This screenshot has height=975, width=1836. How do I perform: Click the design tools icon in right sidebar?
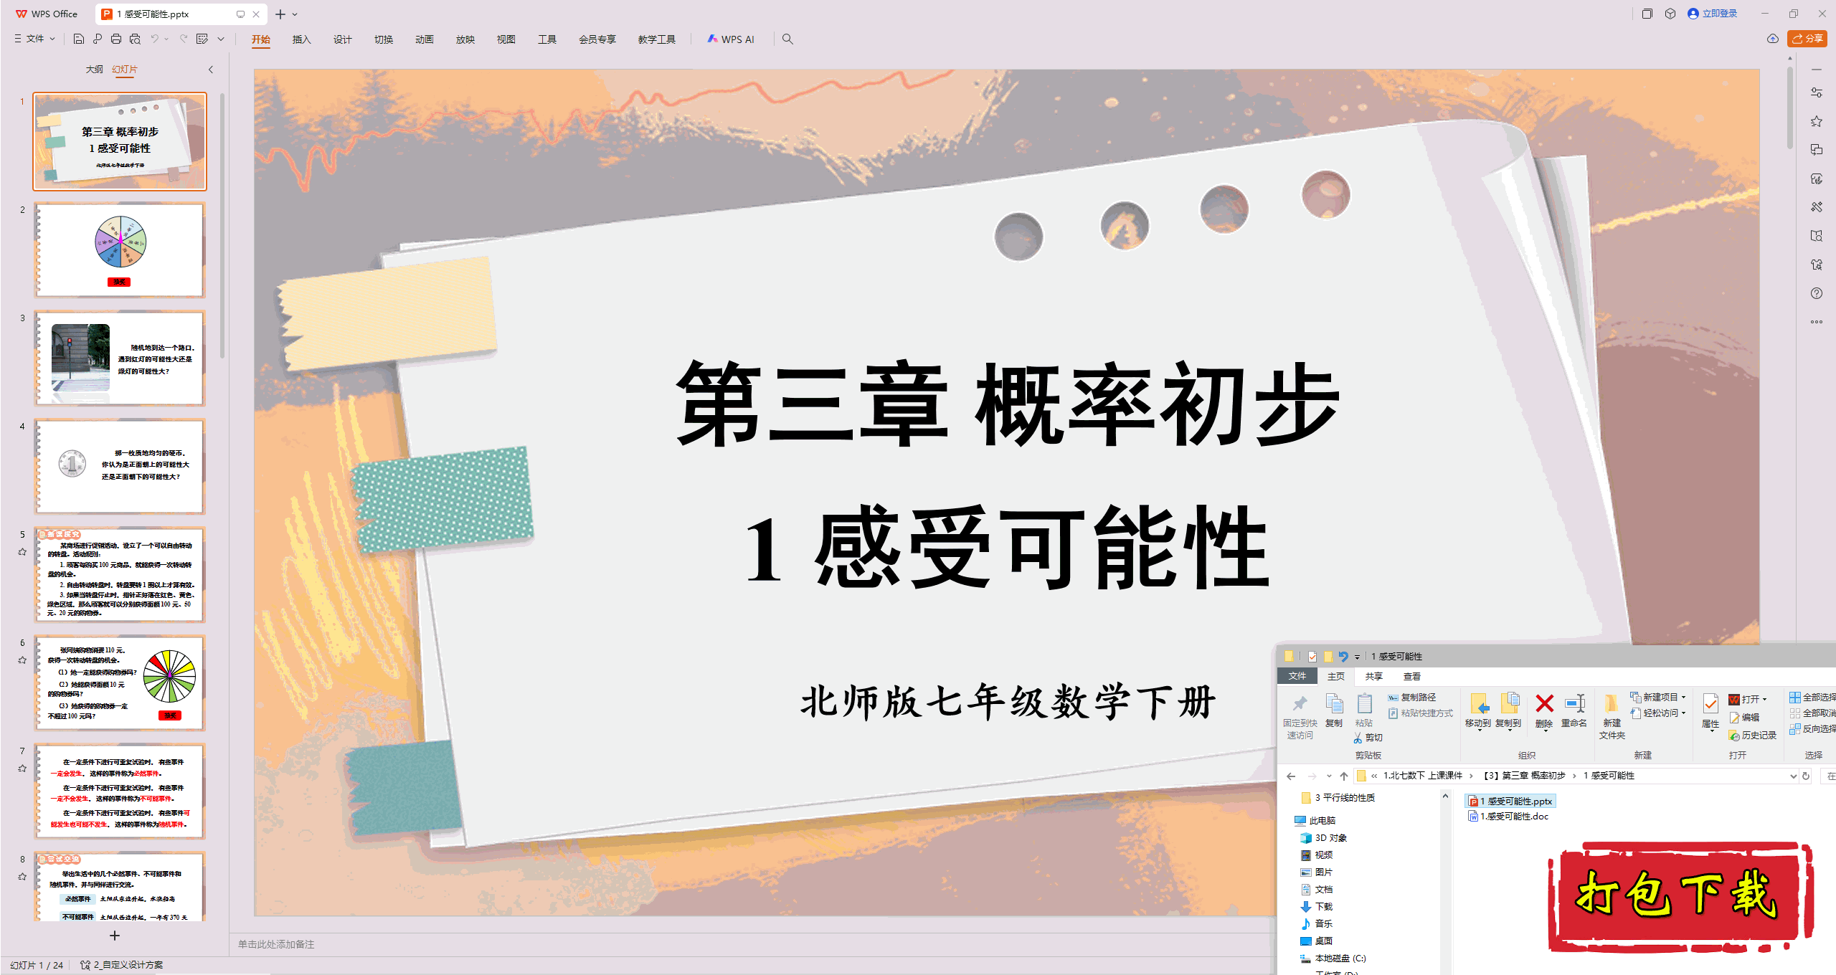point(1816,207)
